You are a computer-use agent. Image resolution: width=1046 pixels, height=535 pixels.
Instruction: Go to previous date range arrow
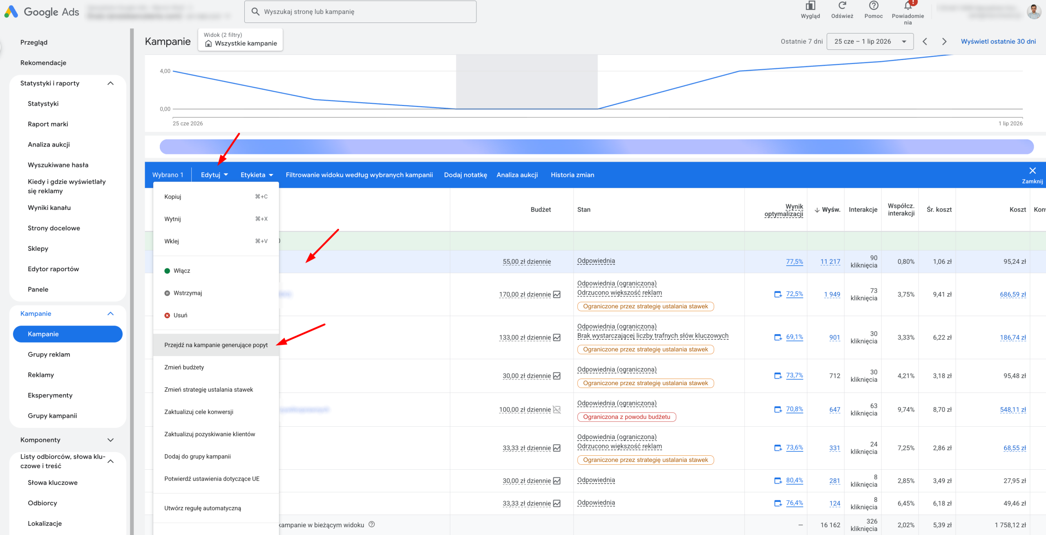pos(925,42)
